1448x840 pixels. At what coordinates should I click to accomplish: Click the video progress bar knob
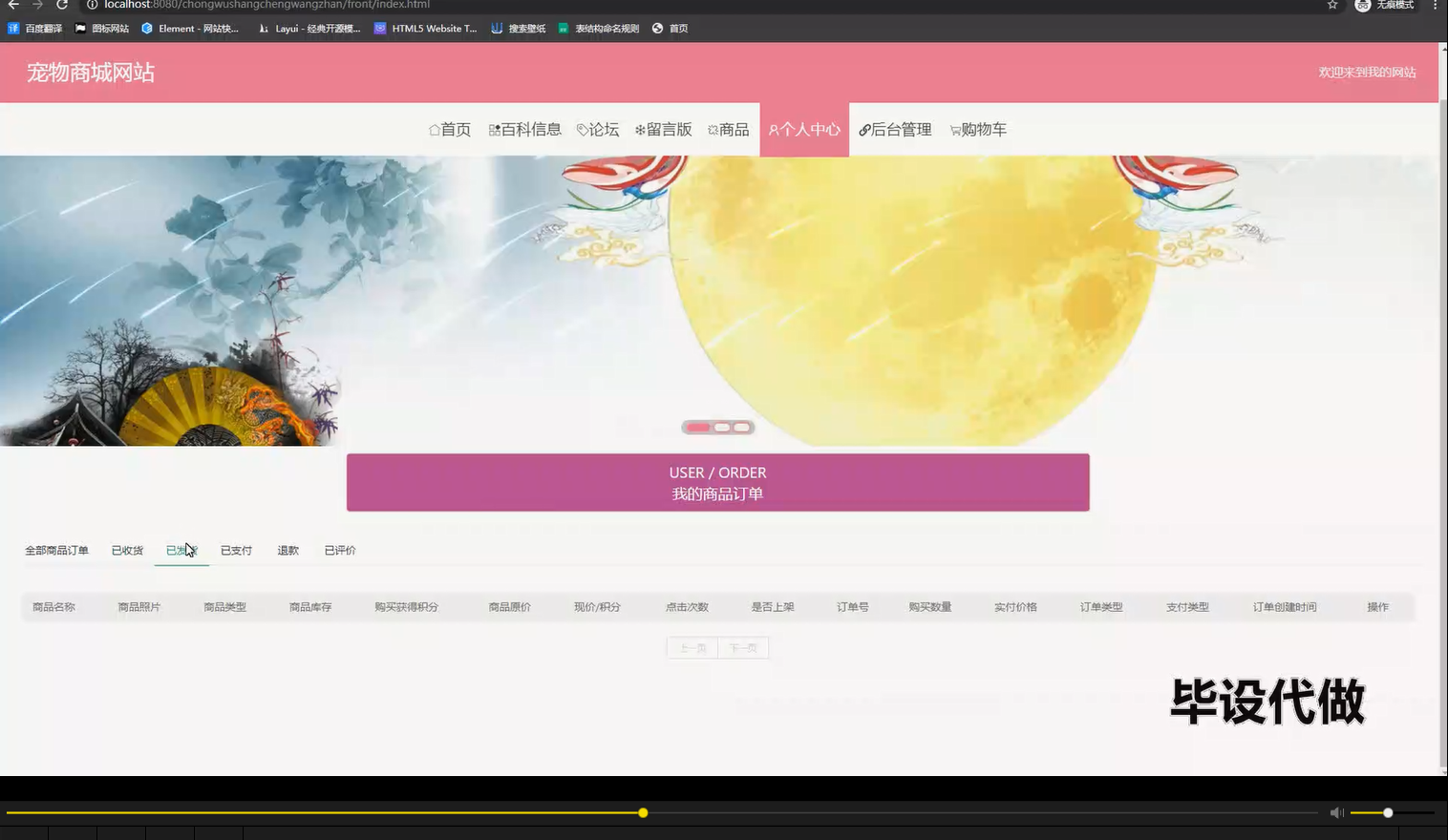tap(643, 813)
